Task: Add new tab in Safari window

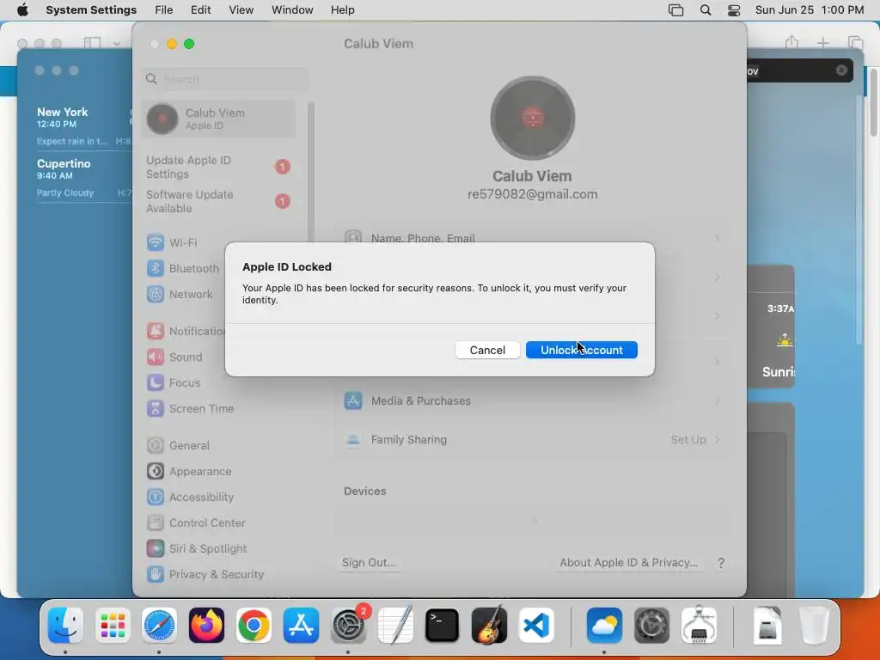Action: pos(822,43)
